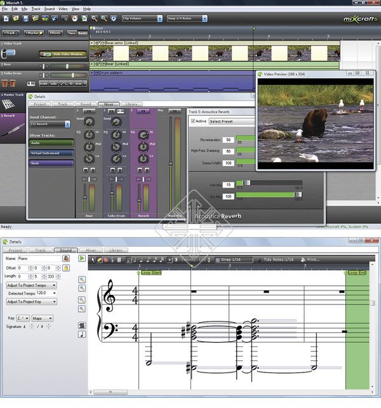Adjust the Wet Mix slider

coord(248,182)
